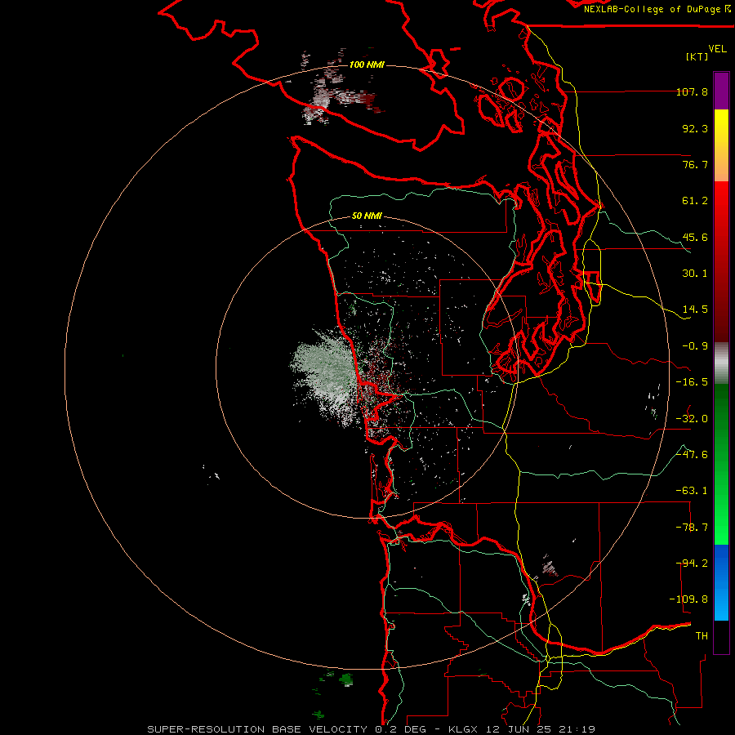The height and width of the screenshot is (735, 735).
Task: Select the -63.1 velocity scale value
Action: [692, 491]
